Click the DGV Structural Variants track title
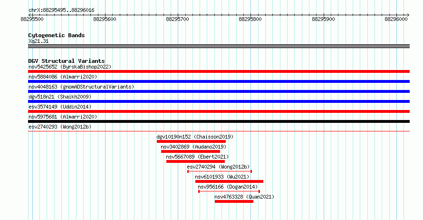This screenshot has height=220, width=423. click(67, 61)
